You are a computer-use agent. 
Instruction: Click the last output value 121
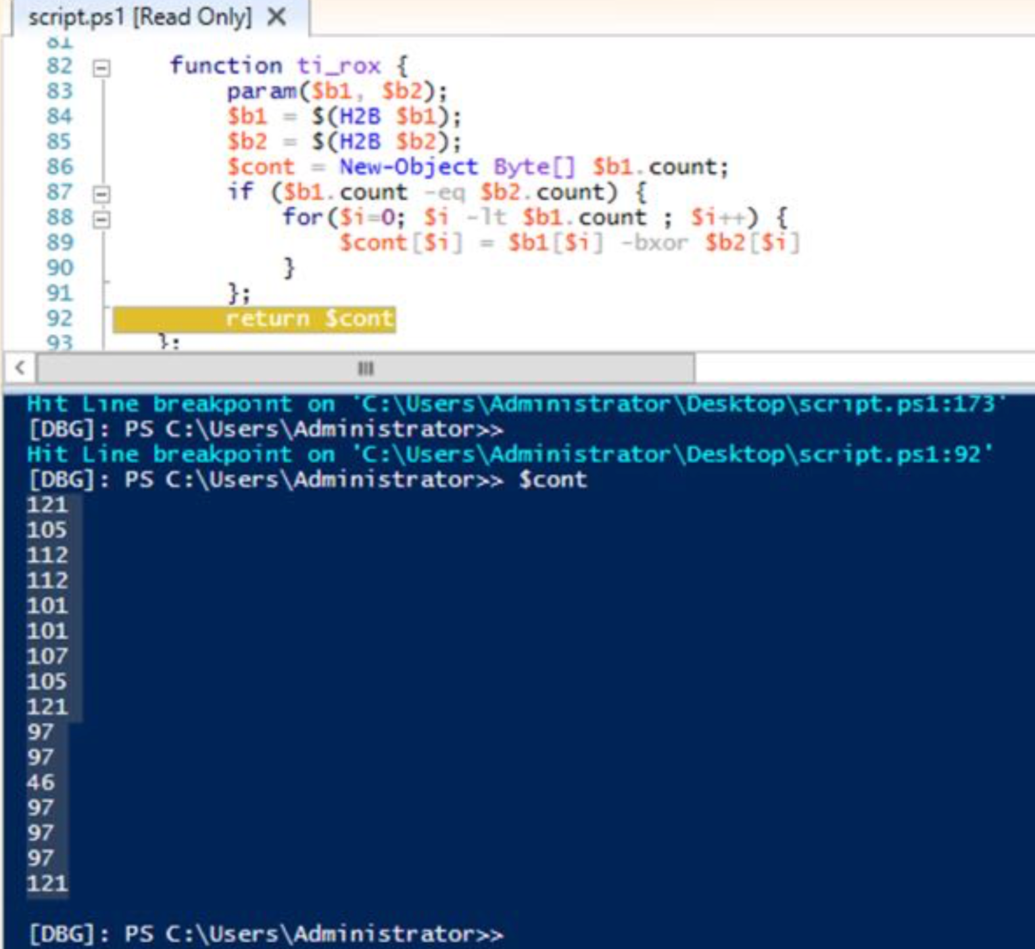pyautogui.click(x=47, y=883)
